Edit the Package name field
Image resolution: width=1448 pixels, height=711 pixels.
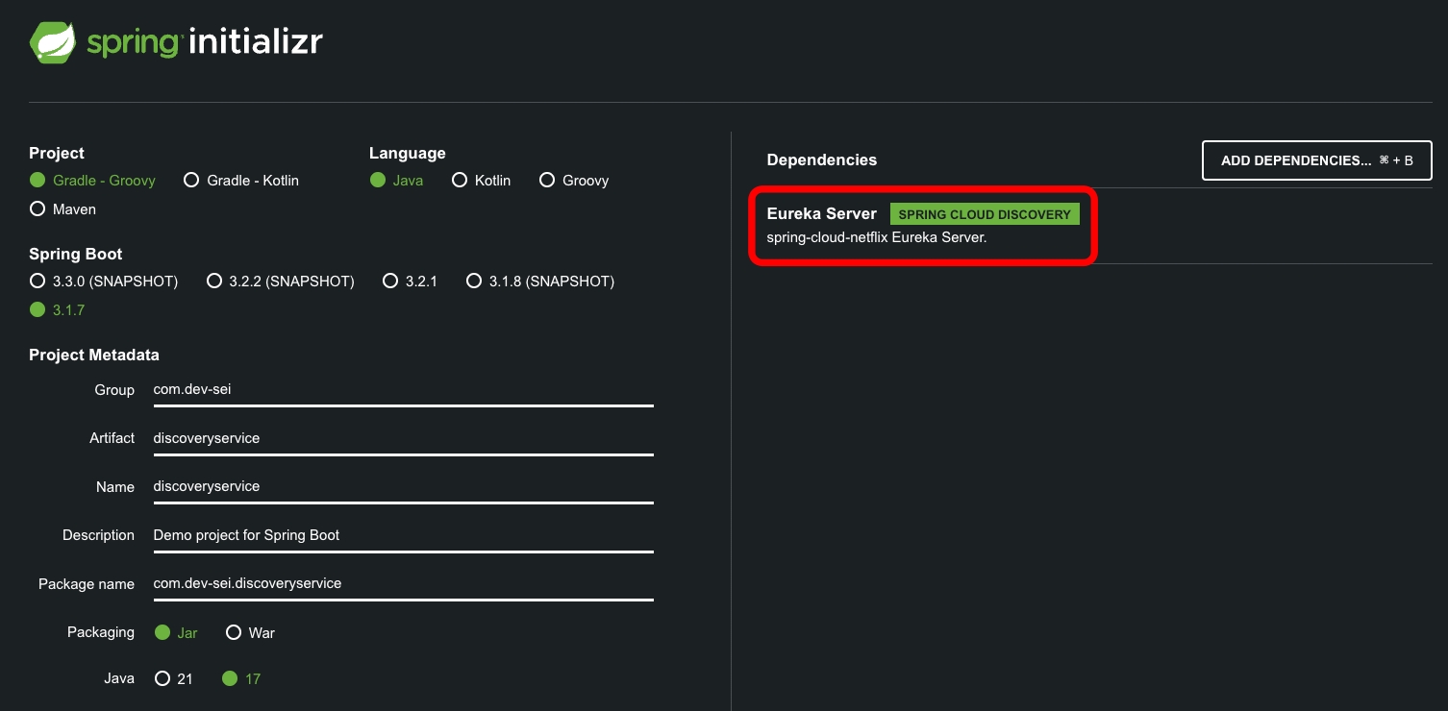(x=403, y=583)
